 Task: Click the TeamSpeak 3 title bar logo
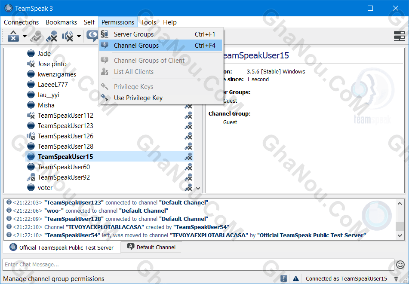[x=8, y=8]
